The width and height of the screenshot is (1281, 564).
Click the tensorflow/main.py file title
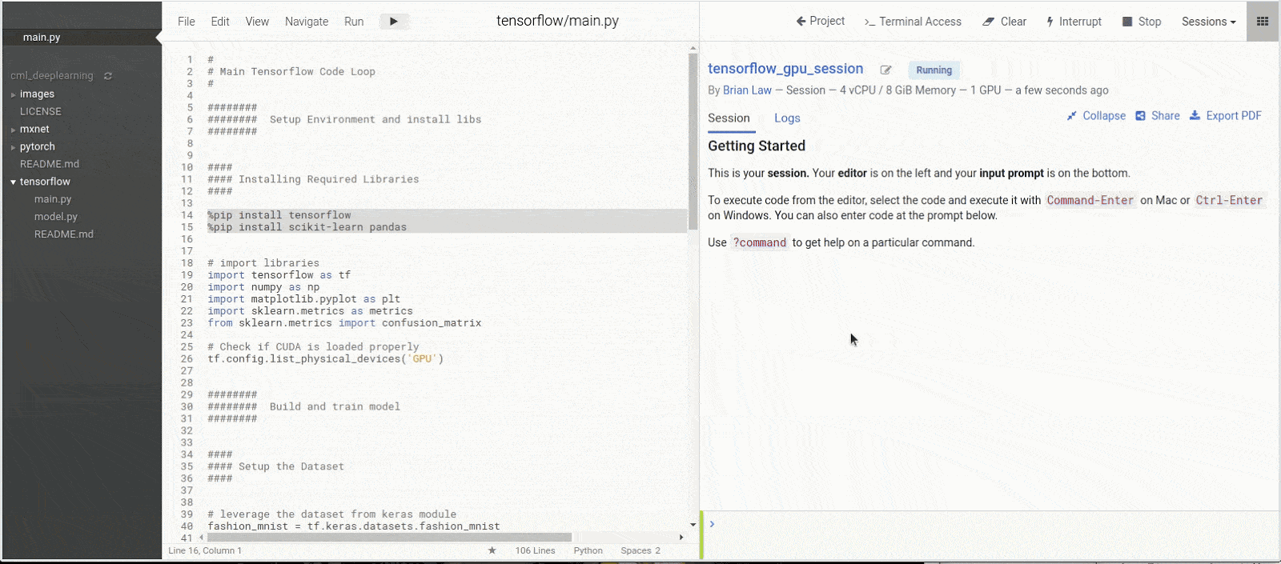(x=557, y=21)
